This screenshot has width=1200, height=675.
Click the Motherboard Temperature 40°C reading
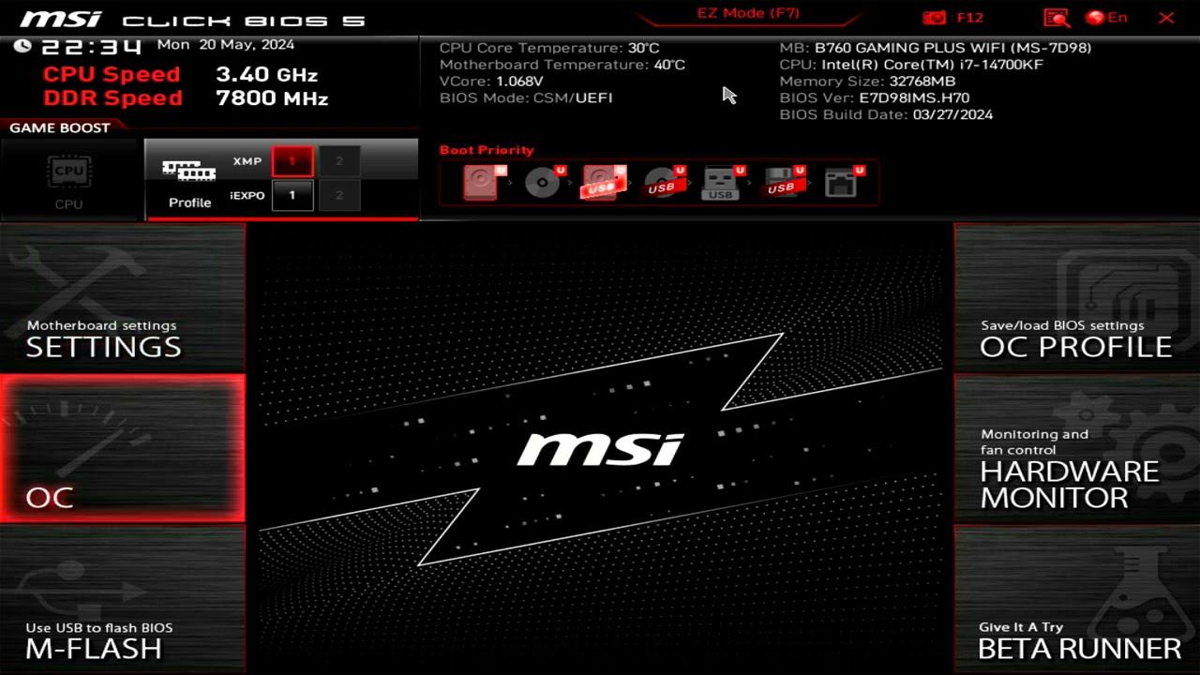pyautogui.click(x=562, y=65)
